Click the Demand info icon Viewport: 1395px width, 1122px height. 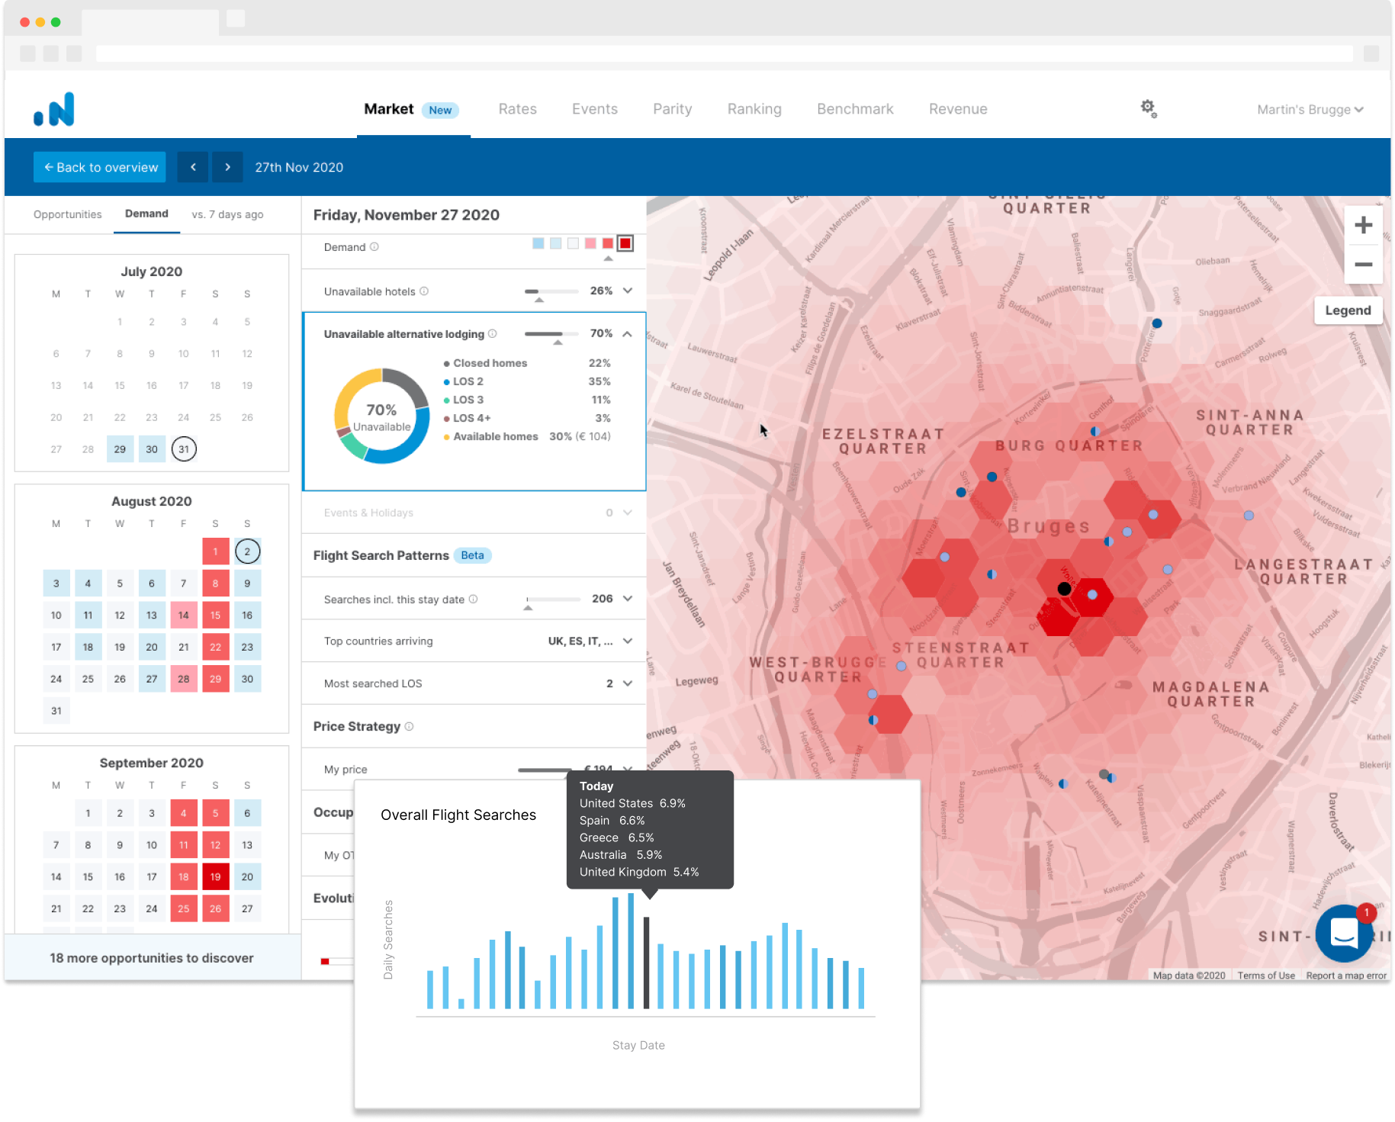point(374,246)
